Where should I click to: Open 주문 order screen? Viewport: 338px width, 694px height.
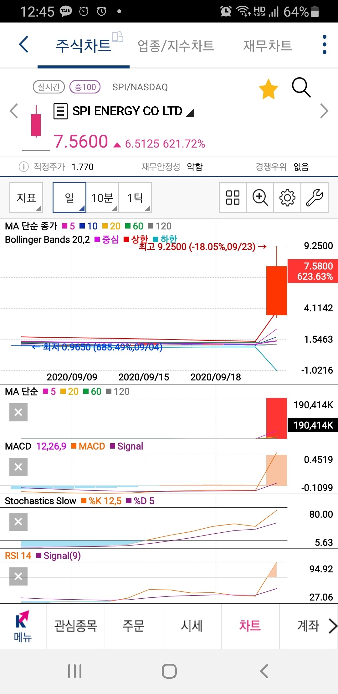(134, 626)
